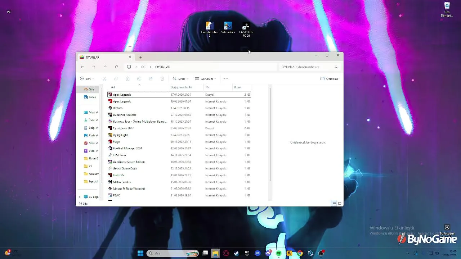Image resolution: width=461 pixels, height=259 pixels.
Task: Click the Windows Start button
Action: [x=140, y=253]
